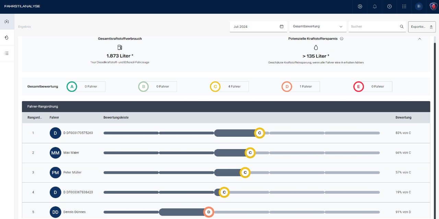439x219 pixels.
Task: Select driver name Dennis Dünnes
Action: coord(74,212)
